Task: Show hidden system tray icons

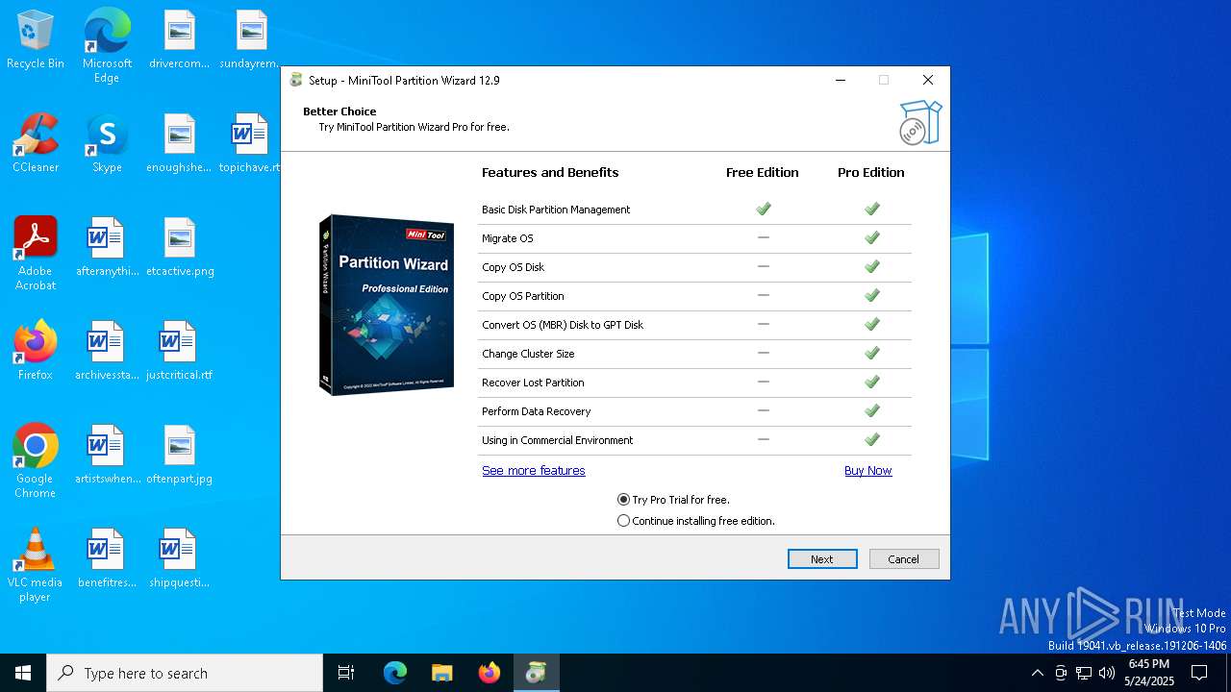Action: (x=1037, y=673)
